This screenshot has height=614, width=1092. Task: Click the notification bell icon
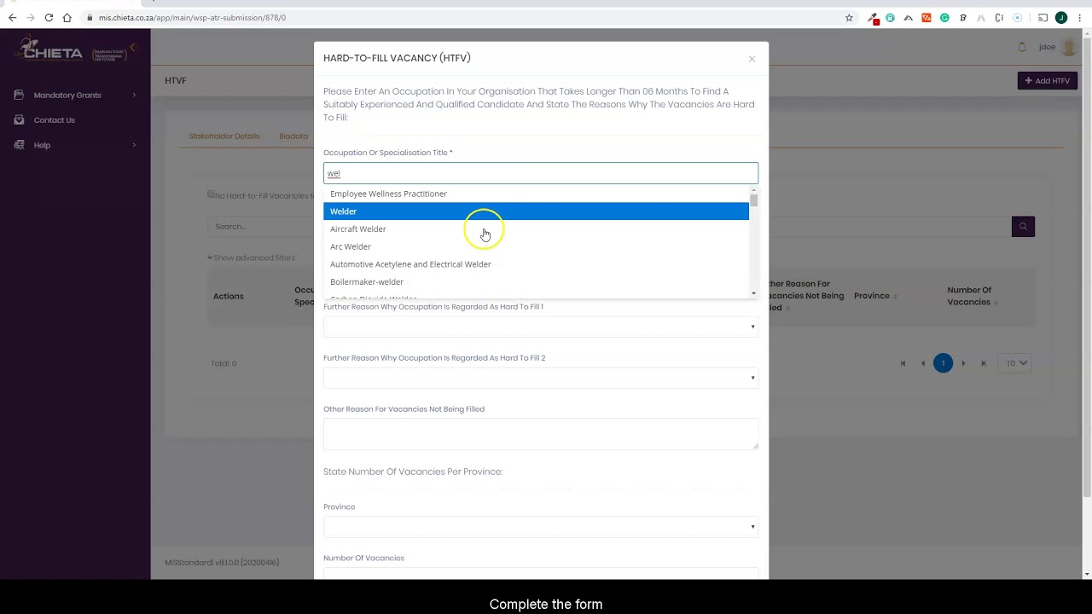point(1022,48)
